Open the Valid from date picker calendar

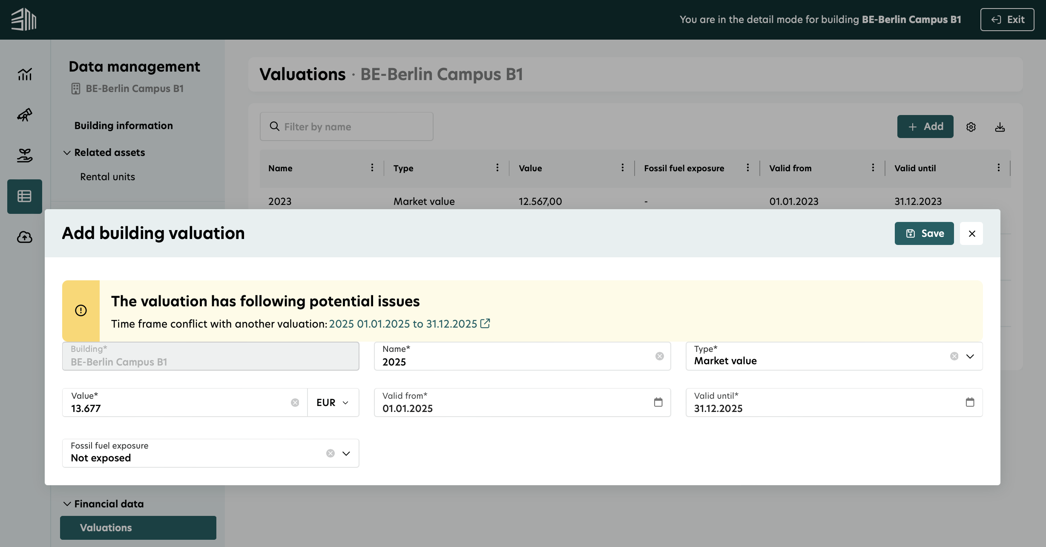click(658, 402)
